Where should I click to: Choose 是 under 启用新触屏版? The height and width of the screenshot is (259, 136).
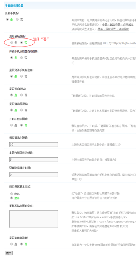[11, 42]
